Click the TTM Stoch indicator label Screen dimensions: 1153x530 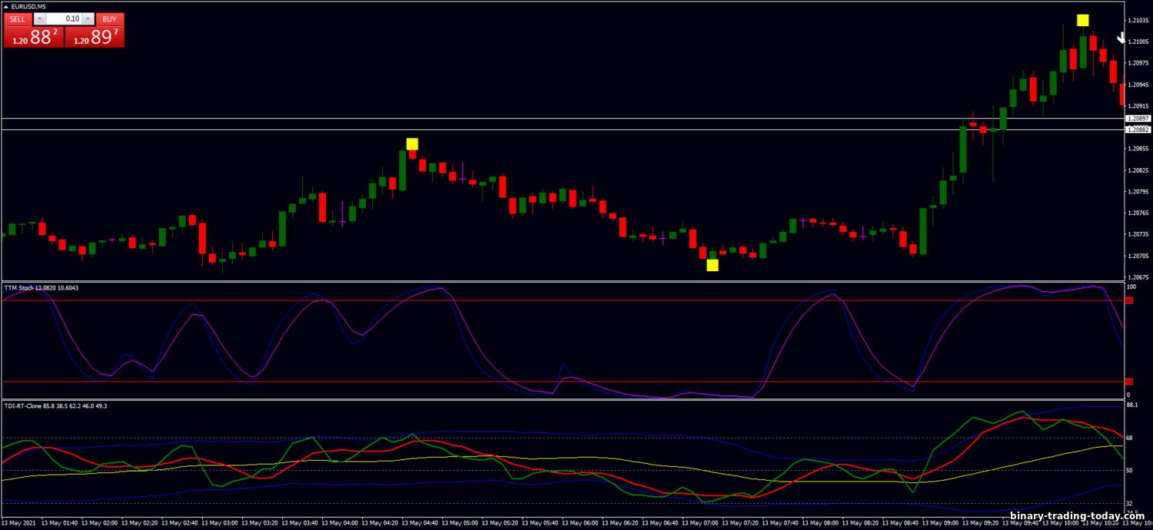tap(41, 287)
